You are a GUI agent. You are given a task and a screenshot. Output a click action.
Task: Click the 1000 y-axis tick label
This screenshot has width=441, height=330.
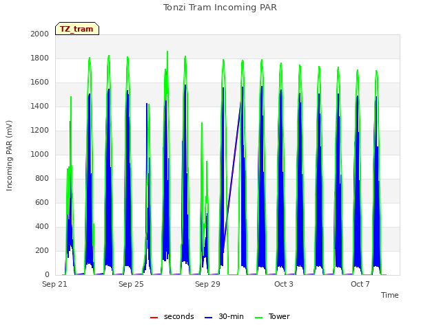(x=40, y=154)
